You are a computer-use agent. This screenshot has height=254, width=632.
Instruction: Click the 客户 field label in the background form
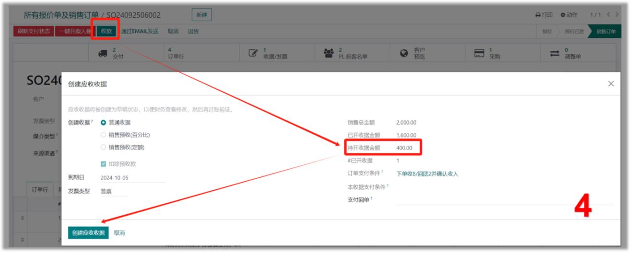coord(39,98)
